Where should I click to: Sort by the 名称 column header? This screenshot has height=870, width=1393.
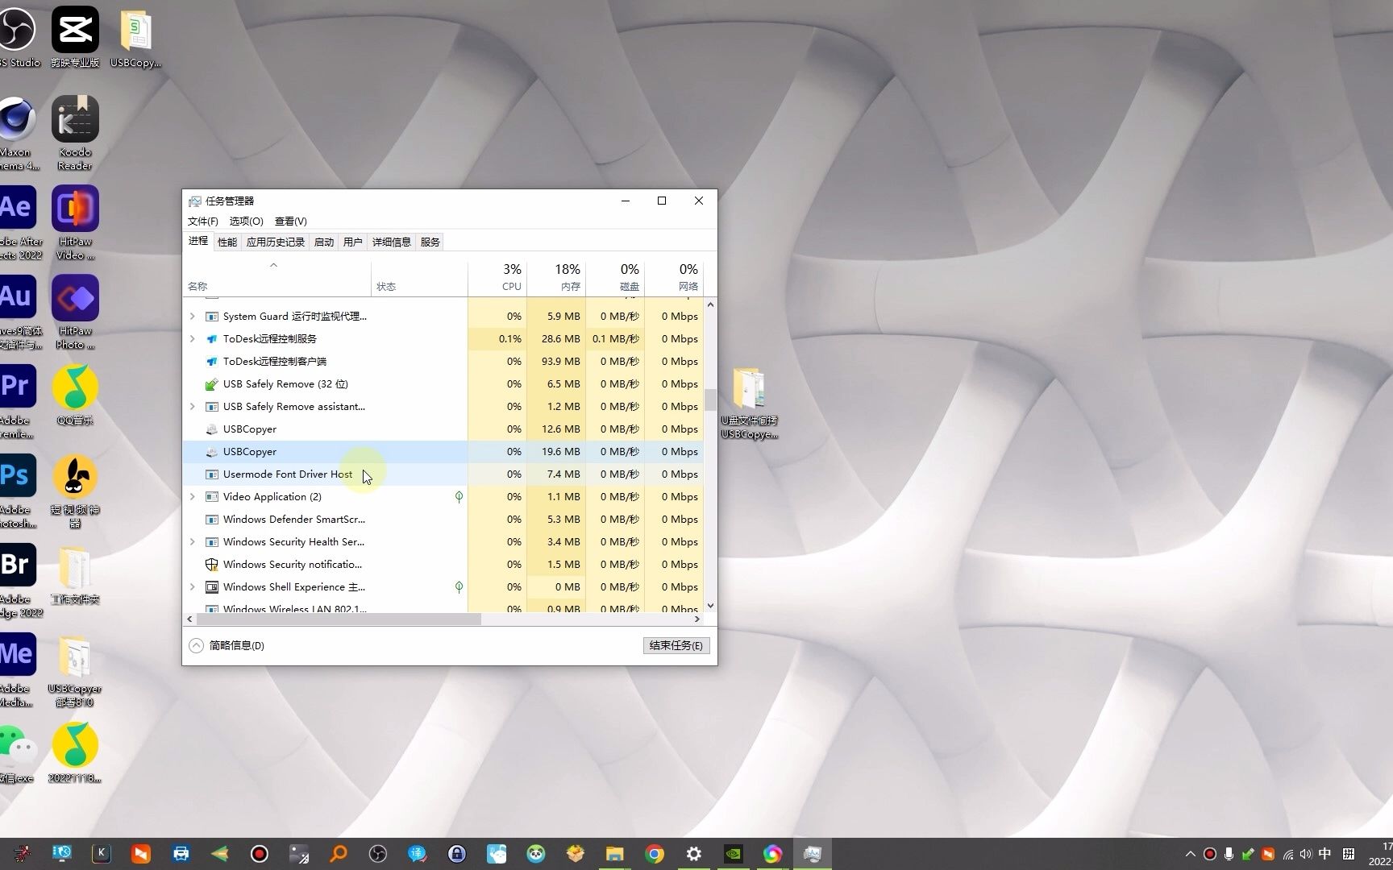click(277, 277)
